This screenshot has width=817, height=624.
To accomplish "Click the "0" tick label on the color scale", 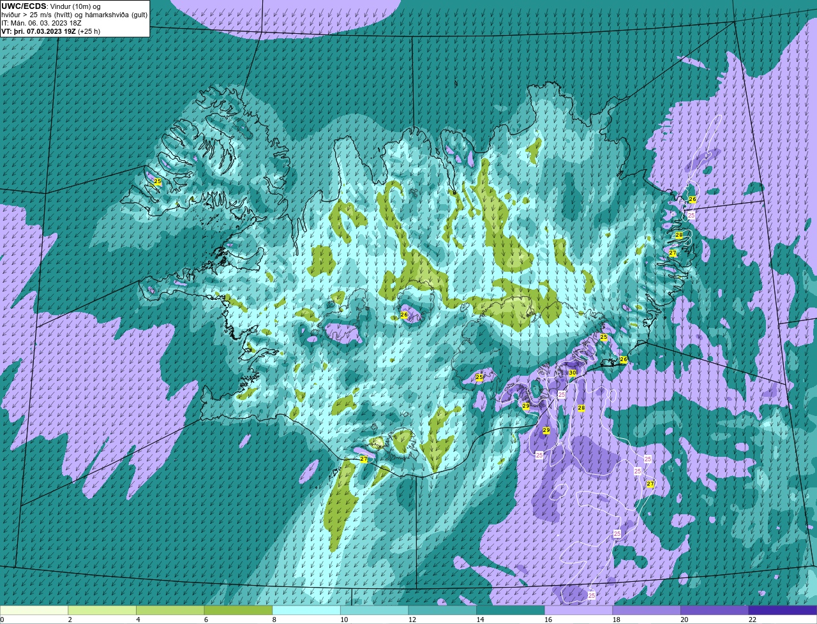I will (2, 620).
